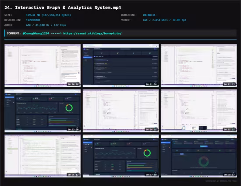Click the "AUDIO:" label

9,25
